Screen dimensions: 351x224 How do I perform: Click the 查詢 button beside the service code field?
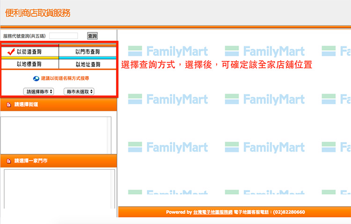(x=92, y=36)
